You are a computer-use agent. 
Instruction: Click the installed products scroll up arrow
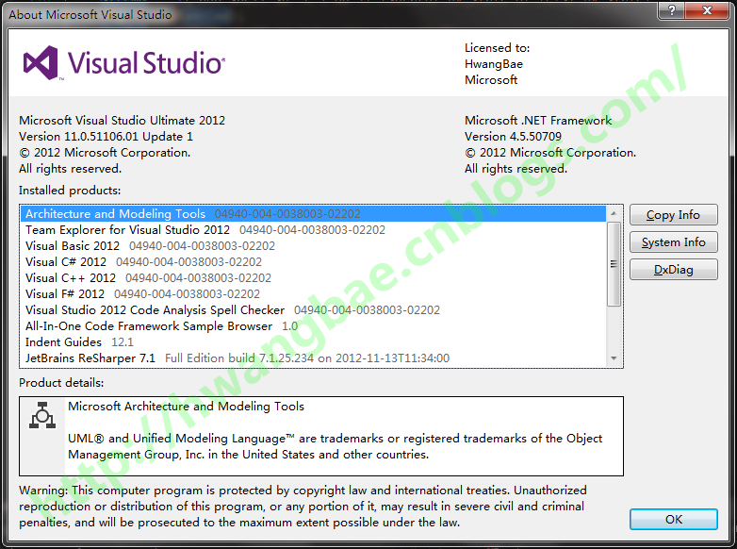614,213
